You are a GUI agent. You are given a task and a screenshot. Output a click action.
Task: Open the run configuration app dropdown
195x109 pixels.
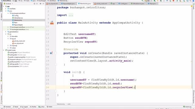click(x=148, y=1)
